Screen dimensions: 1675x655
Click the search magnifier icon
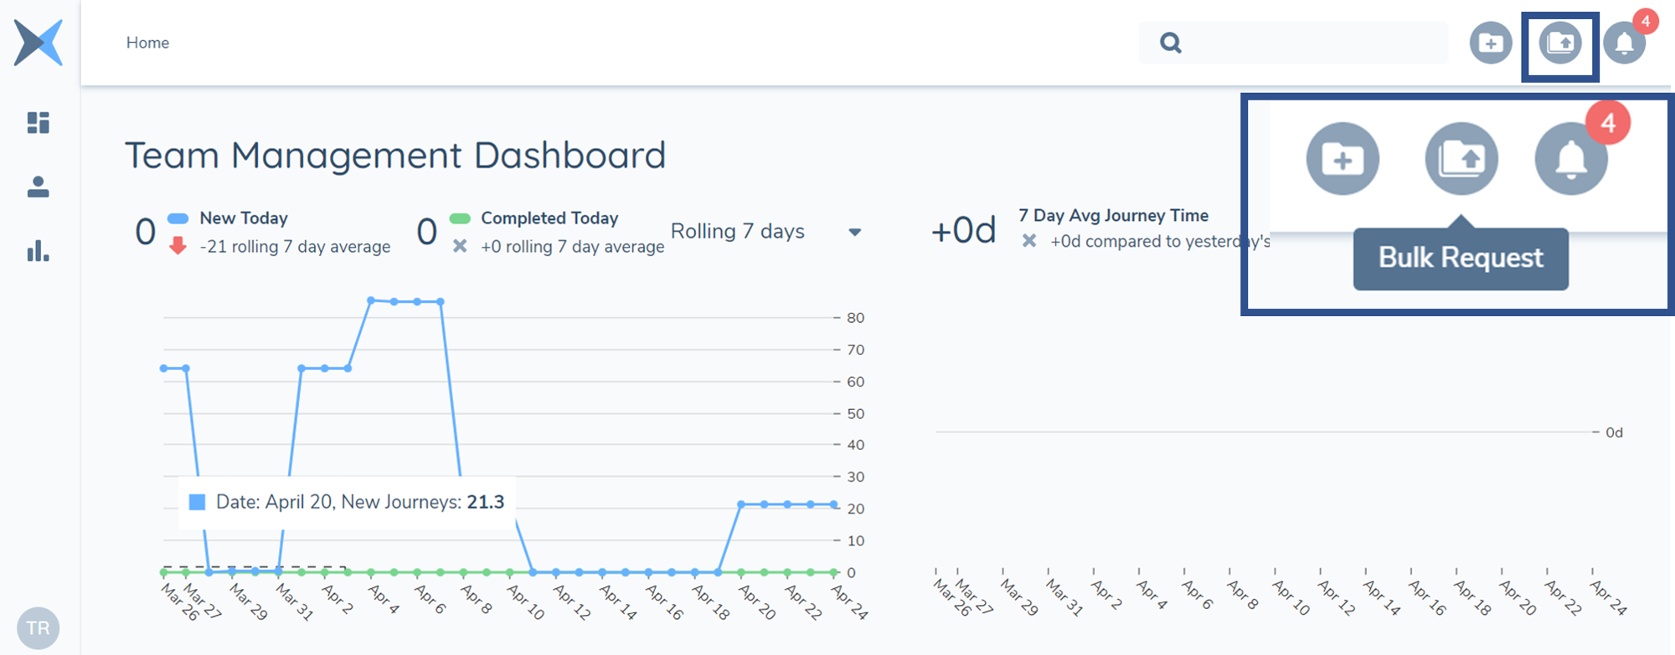[x=1171, y=43]
